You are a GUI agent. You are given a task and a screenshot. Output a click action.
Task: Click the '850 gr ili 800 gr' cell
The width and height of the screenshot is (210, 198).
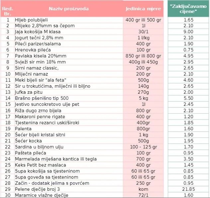[143, 56]
